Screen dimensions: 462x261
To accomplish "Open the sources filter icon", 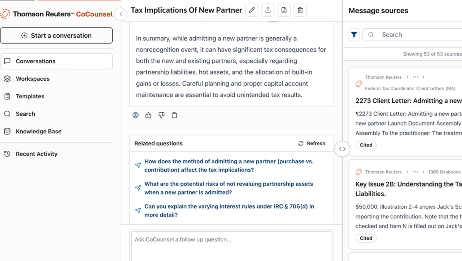I will tap(354, 35).
